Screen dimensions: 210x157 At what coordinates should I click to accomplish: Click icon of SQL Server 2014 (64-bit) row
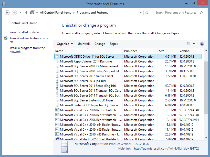pos(57,81)
